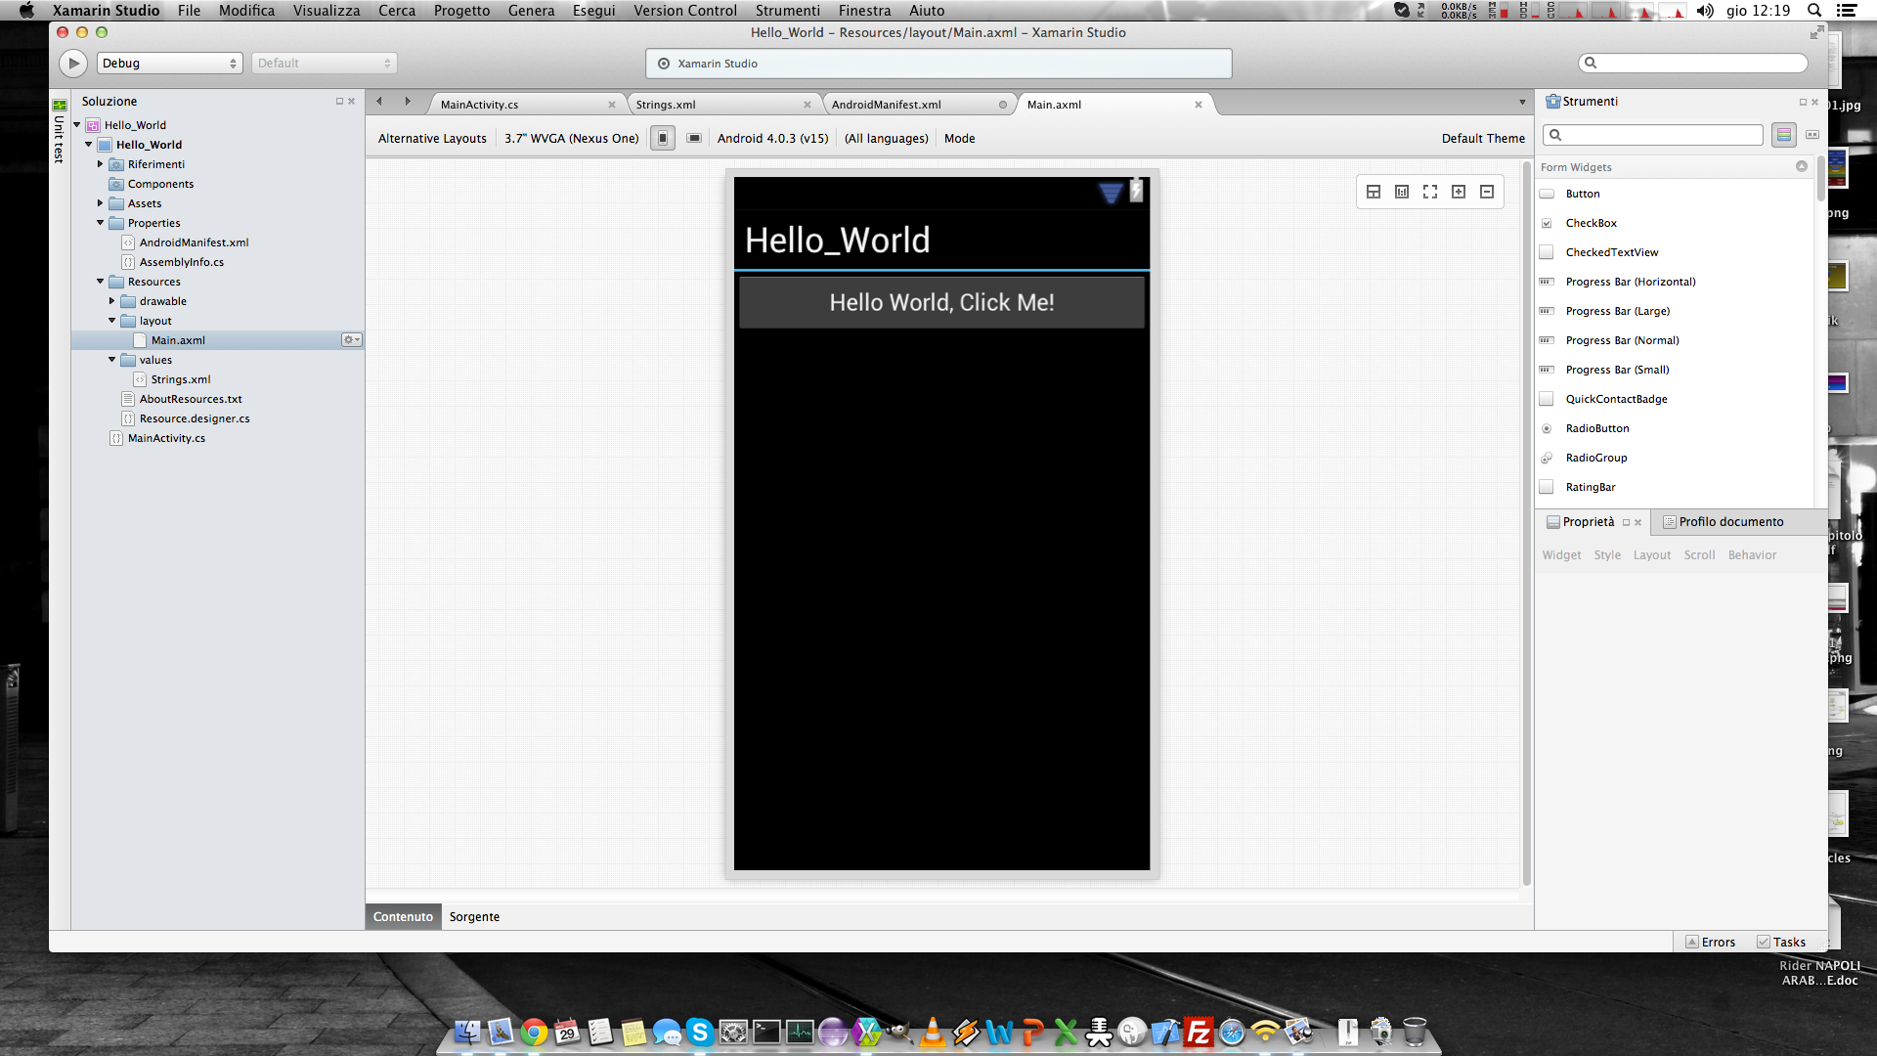The image size is (1877, 1056).
Task: Expand the Riferimenti folder
Action: coord(101,164)
